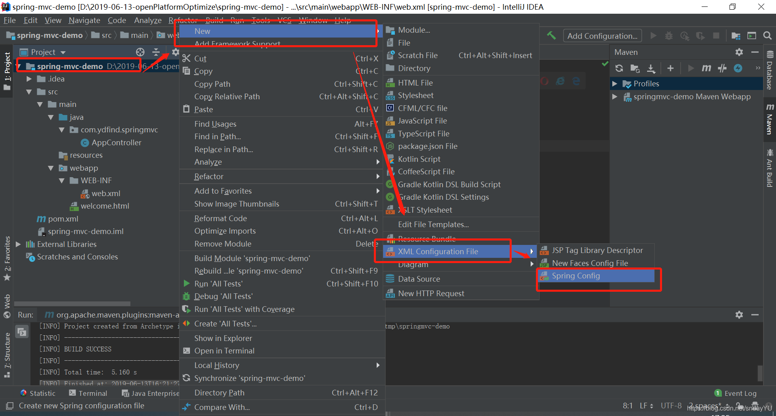
Task: Choose XML Configuration File menu item
Action: pyautogui.click(x=460, y=251)
